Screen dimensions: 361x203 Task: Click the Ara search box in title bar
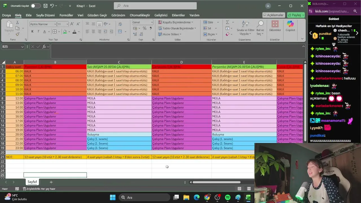(155, 6)
